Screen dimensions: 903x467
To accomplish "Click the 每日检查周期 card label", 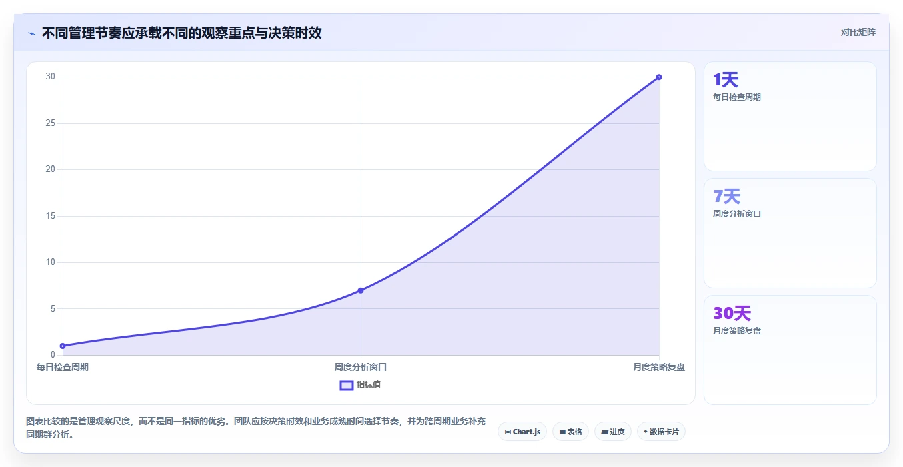I will tap(737, 97).
